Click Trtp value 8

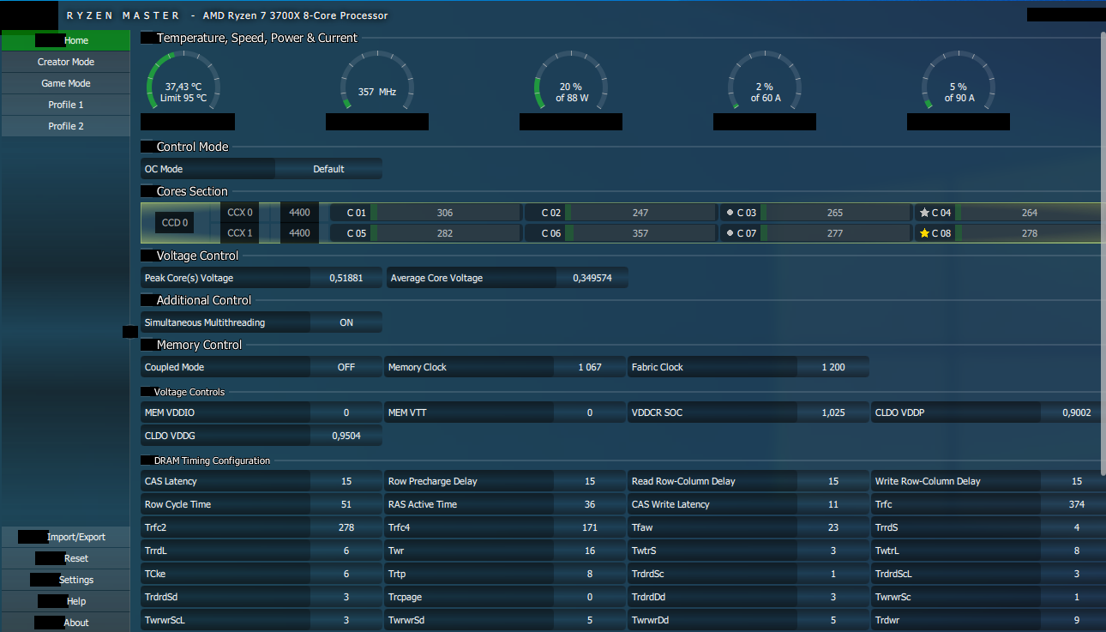pos(590,574)
